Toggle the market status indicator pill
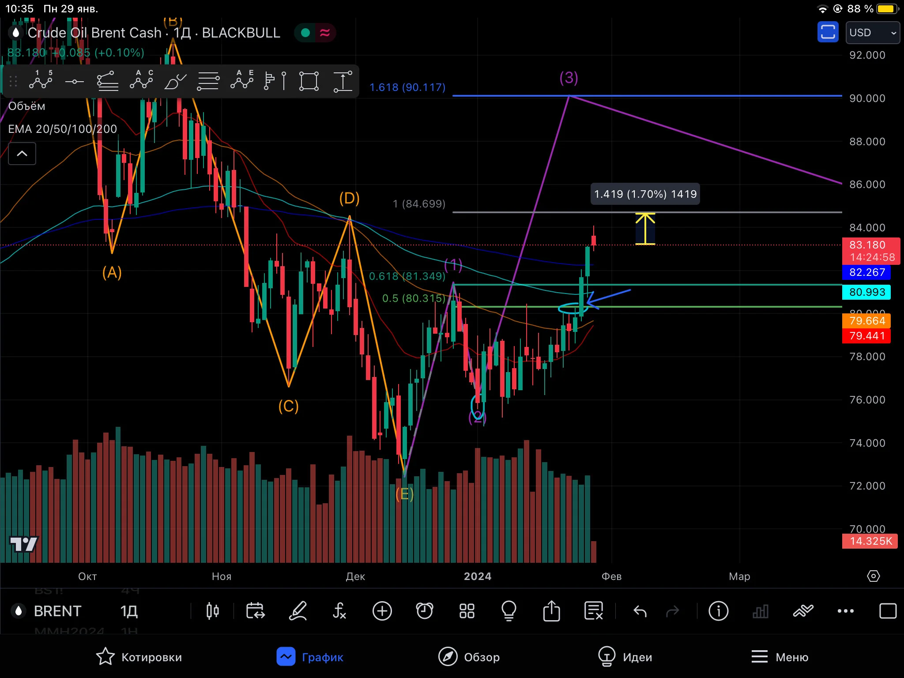This screenshot has width=904, height=678. (315, 33)
